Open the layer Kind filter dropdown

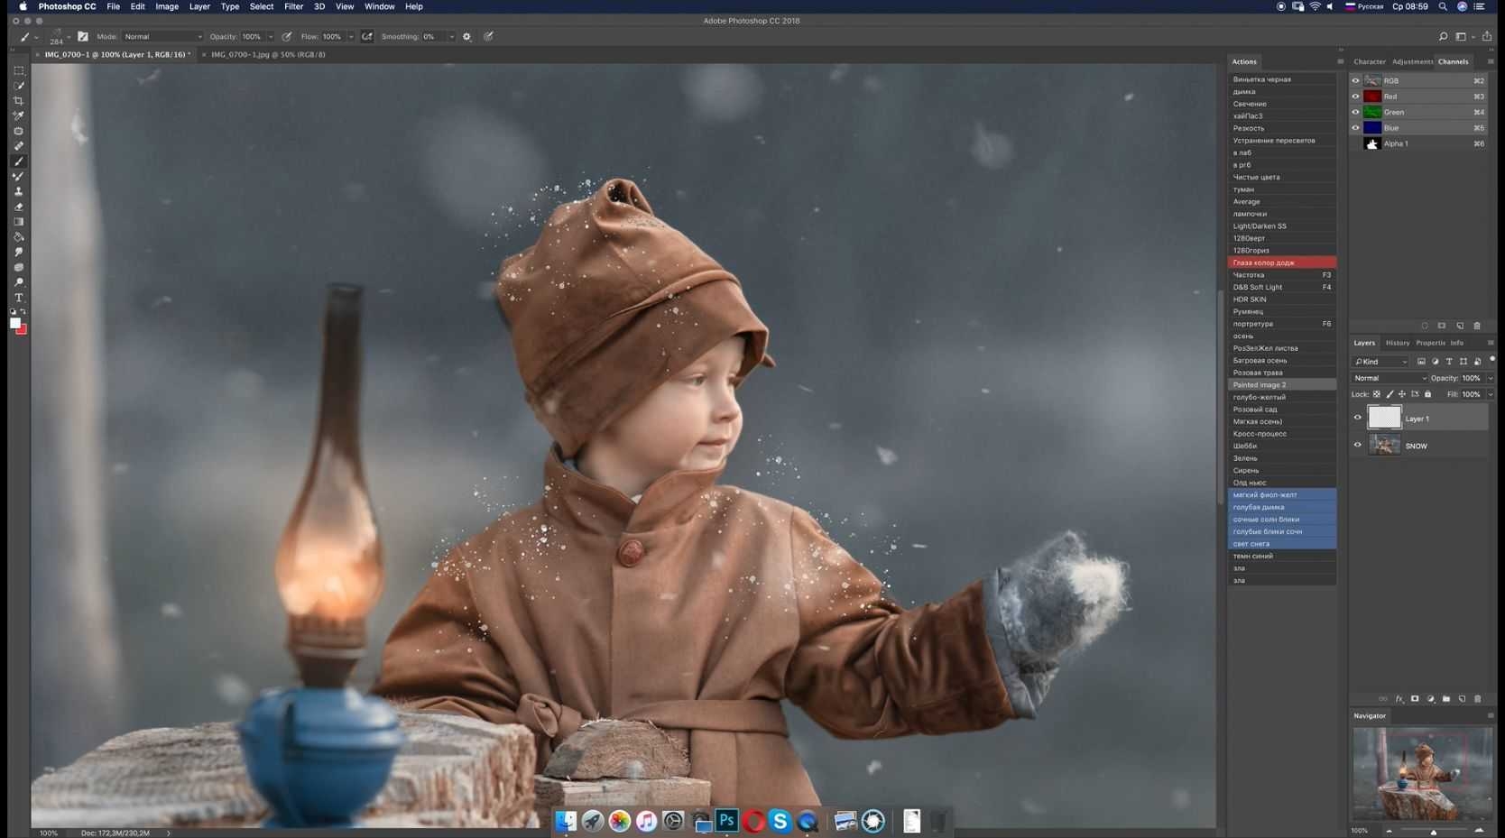(1380, 362)
